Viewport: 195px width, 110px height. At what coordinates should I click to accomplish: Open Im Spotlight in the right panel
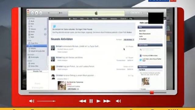click(143, 39)
